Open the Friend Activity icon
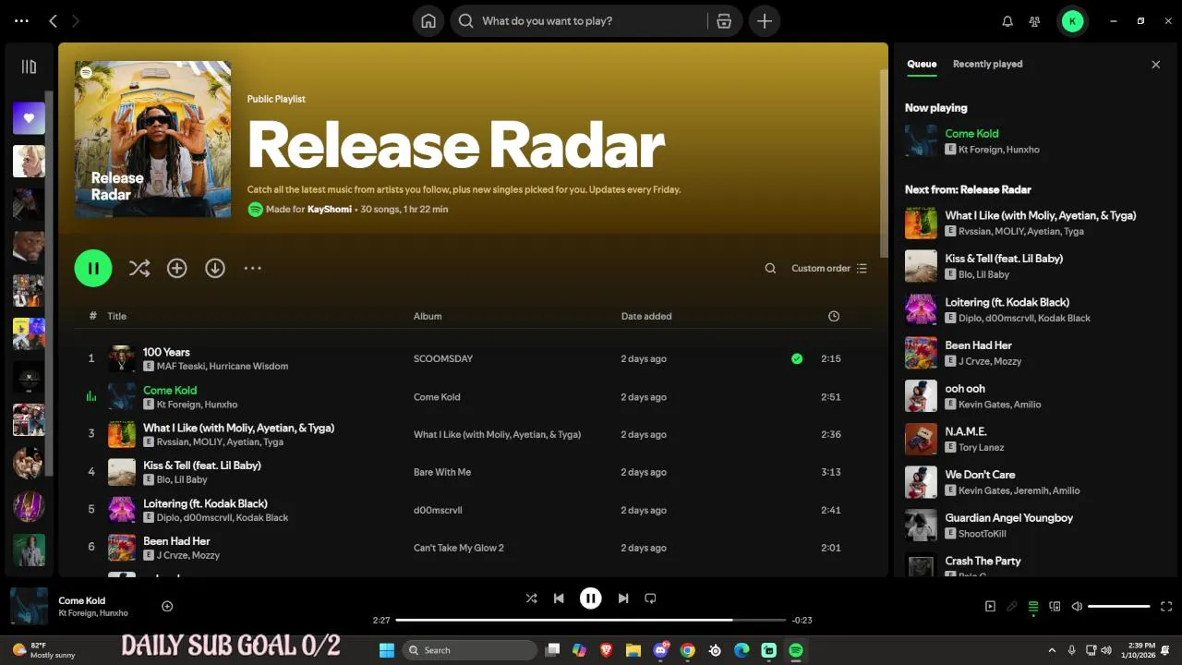1182x665 pixels. click(x=1035, y=21)
